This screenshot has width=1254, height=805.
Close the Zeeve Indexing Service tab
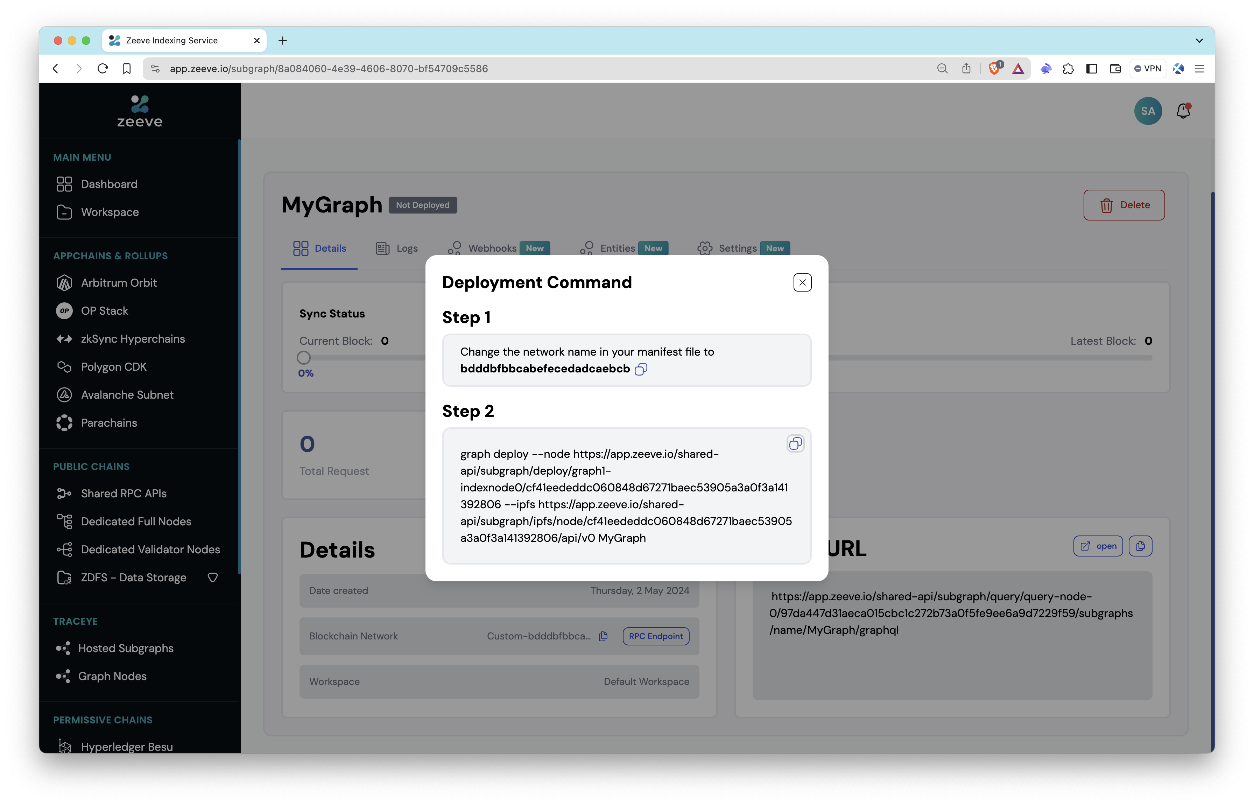click(x=256, y=40)
